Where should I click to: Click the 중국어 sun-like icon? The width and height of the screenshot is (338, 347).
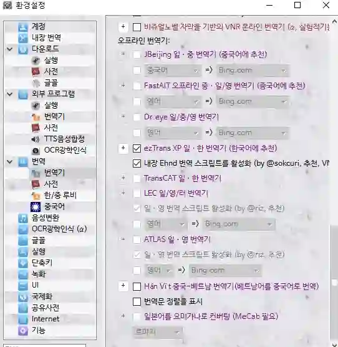36,207
